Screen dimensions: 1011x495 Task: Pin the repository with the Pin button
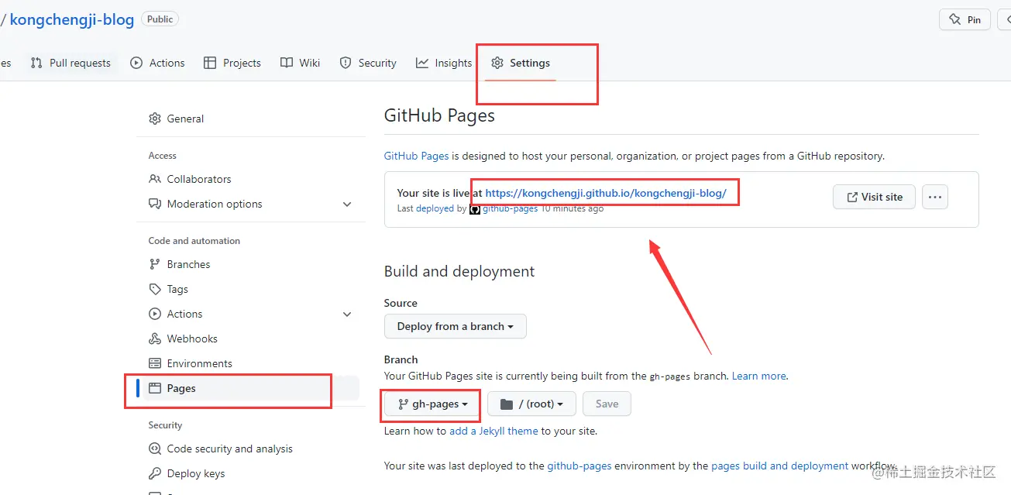pyautogui.click(x=965, y=19)
